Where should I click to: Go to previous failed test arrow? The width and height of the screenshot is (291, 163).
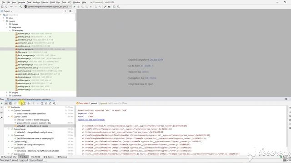34,104
